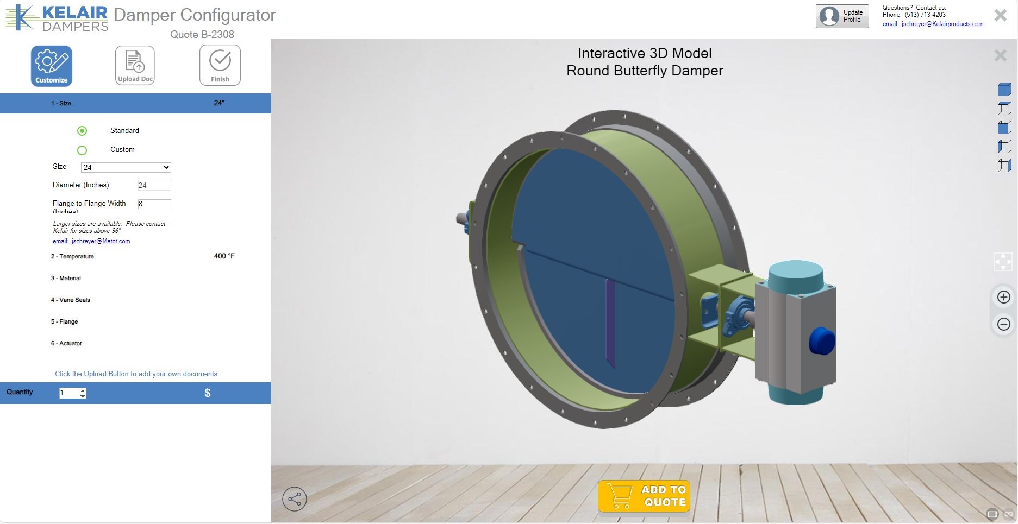
Task: Open the 4 - Vane Seals section
Action: tap(71, 300)
